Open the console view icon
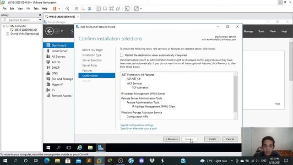 pos(127,9)
